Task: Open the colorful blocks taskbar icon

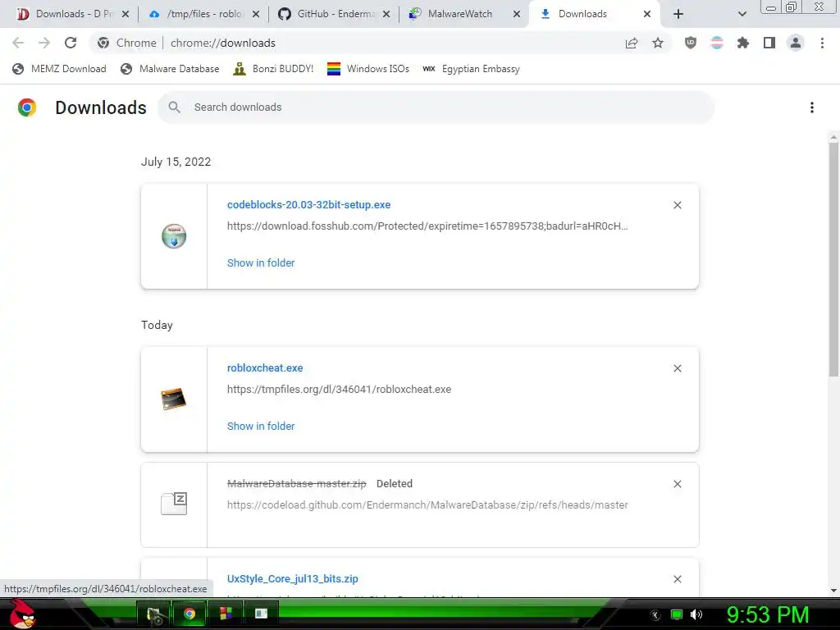Action: coord(226,614)
